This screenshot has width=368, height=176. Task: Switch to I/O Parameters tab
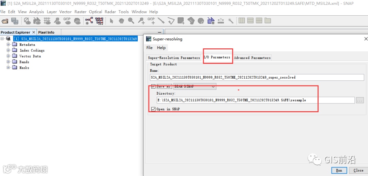(x=217, y=57)
